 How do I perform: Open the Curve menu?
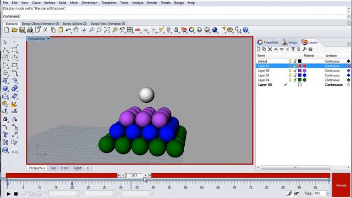(x=36, y=3)
